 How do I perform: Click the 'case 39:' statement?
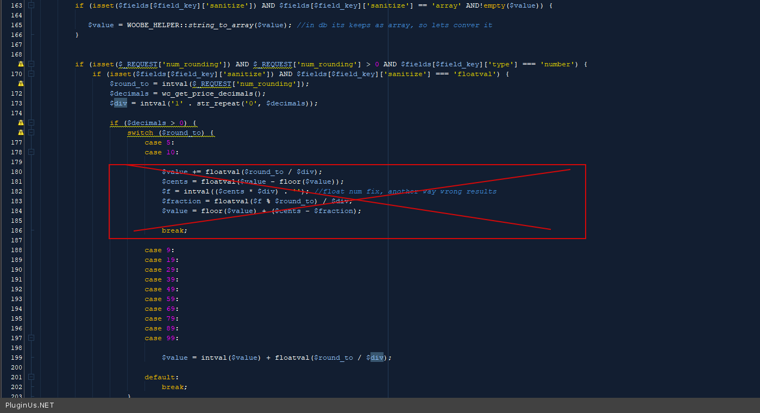(162, 279)
